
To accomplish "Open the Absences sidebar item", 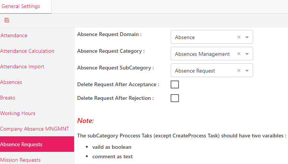I will click(11, 82).
